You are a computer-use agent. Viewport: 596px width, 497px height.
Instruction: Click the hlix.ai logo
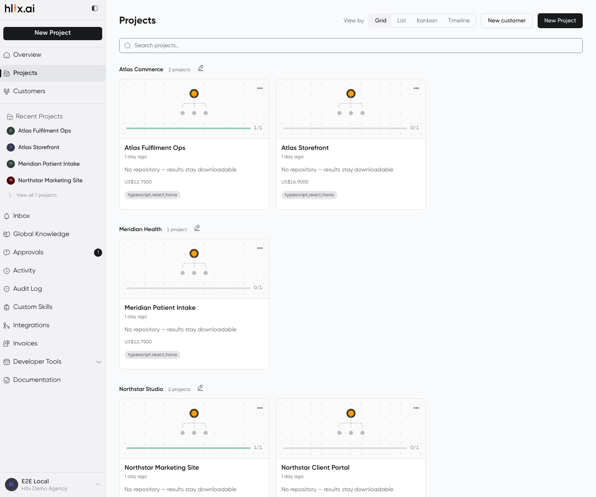[x=19, y=8]
